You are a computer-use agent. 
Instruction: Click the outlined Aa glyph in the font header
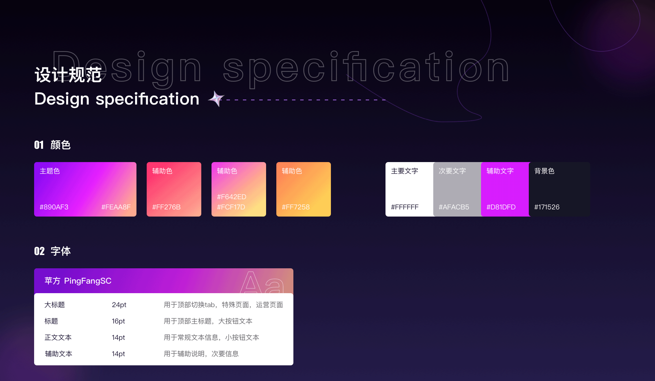262,282
